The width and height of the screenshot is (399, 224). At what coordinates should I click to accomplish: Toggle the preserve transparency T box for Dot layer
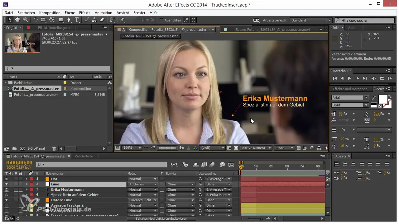pos(162,179)
